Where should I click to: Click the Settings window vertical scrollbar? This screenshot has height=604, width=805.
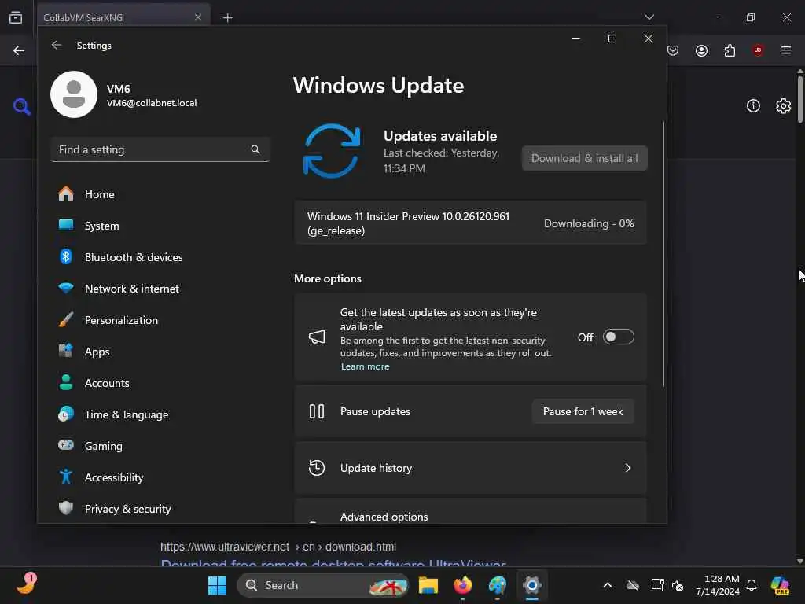[x=663, y=254]
